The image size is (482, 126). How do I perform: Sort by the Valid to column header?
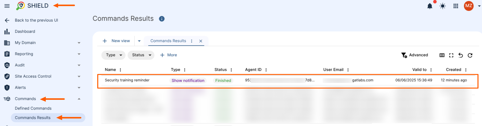[419, 70]
